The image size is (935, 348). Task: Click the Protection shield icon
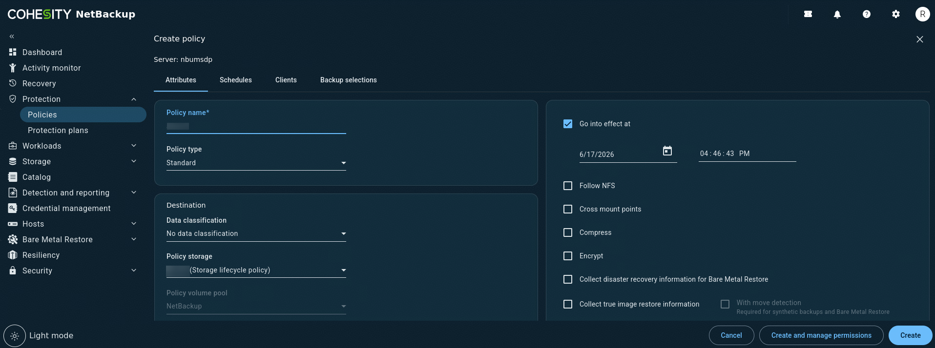(13, 99)
